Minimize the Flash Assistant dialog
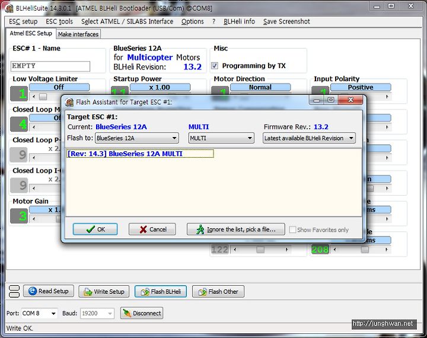Screen dimensions: 427x338 coord(317,100)
